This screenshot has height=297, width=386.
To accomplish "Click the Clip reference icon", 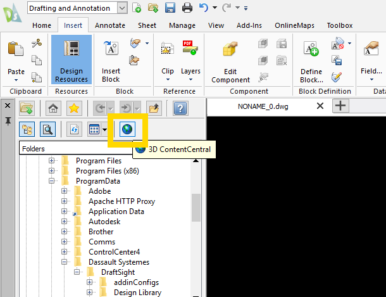I will tap(168, 48).
